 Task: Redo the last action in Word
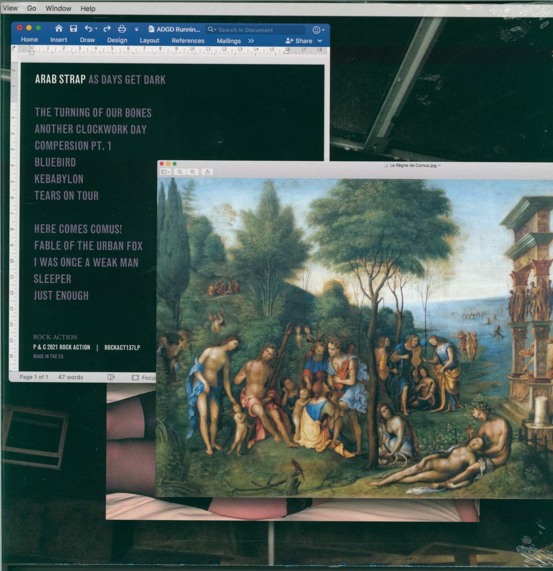point(107,29)
